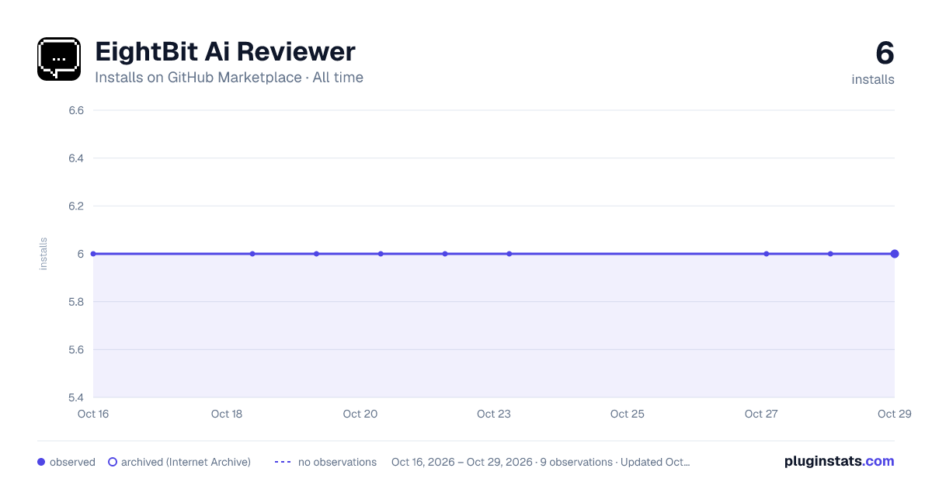Viewport: 932px width, 489px height.
Task: Click the Oct 27 x-axis label
Action: (761, 414)
